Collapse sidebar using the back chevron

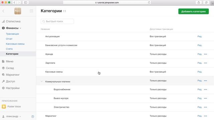tap(3, 11)
